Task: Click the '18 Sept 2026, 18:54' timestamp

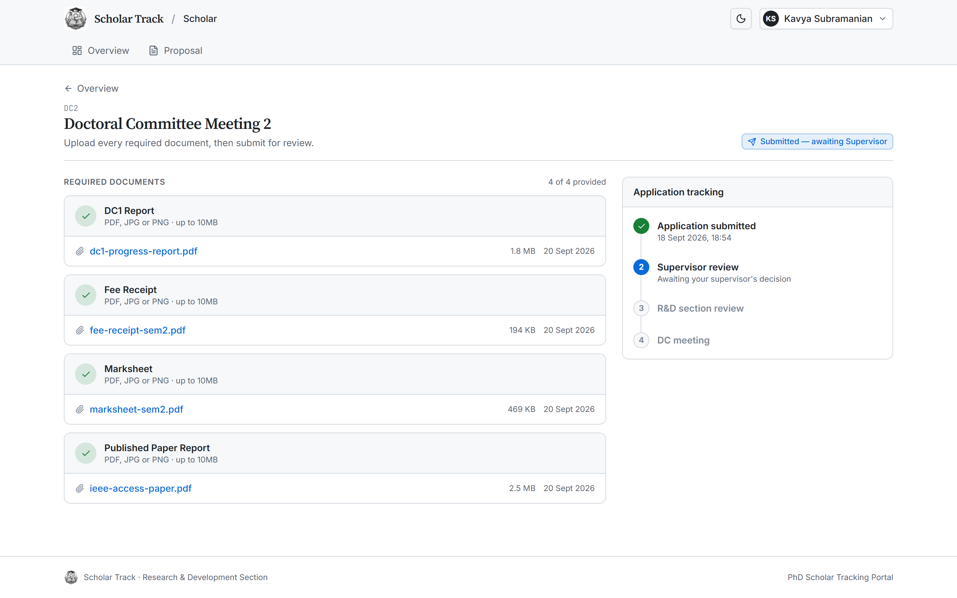Action: click(694, 238)
